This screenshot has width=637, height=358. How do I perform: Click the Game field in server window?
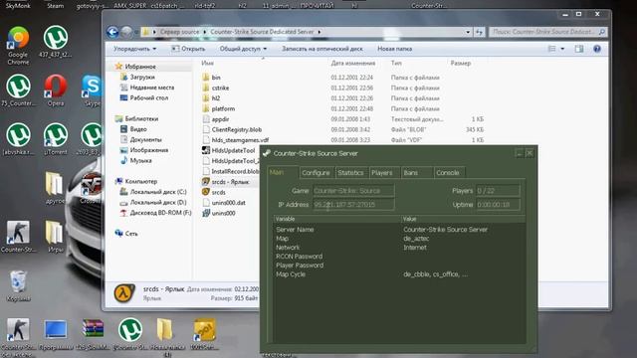353,190
